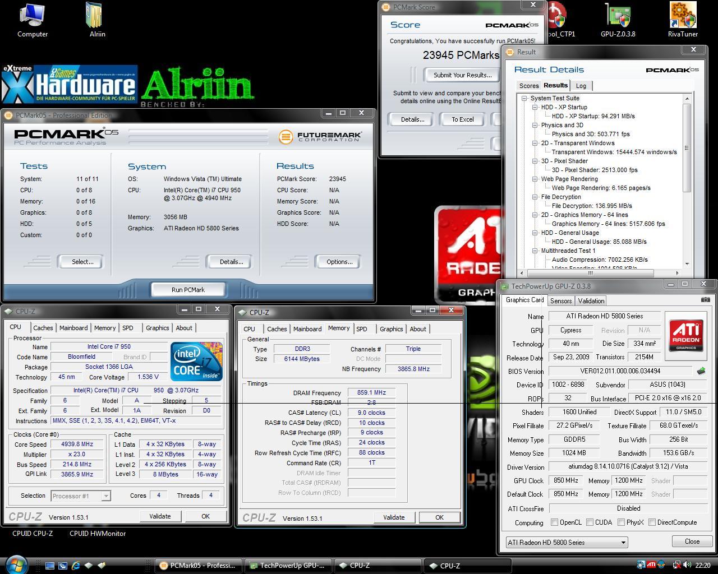718x574 pixels.
Task: Click Show Desktop in quick launch
Action: 50,566
